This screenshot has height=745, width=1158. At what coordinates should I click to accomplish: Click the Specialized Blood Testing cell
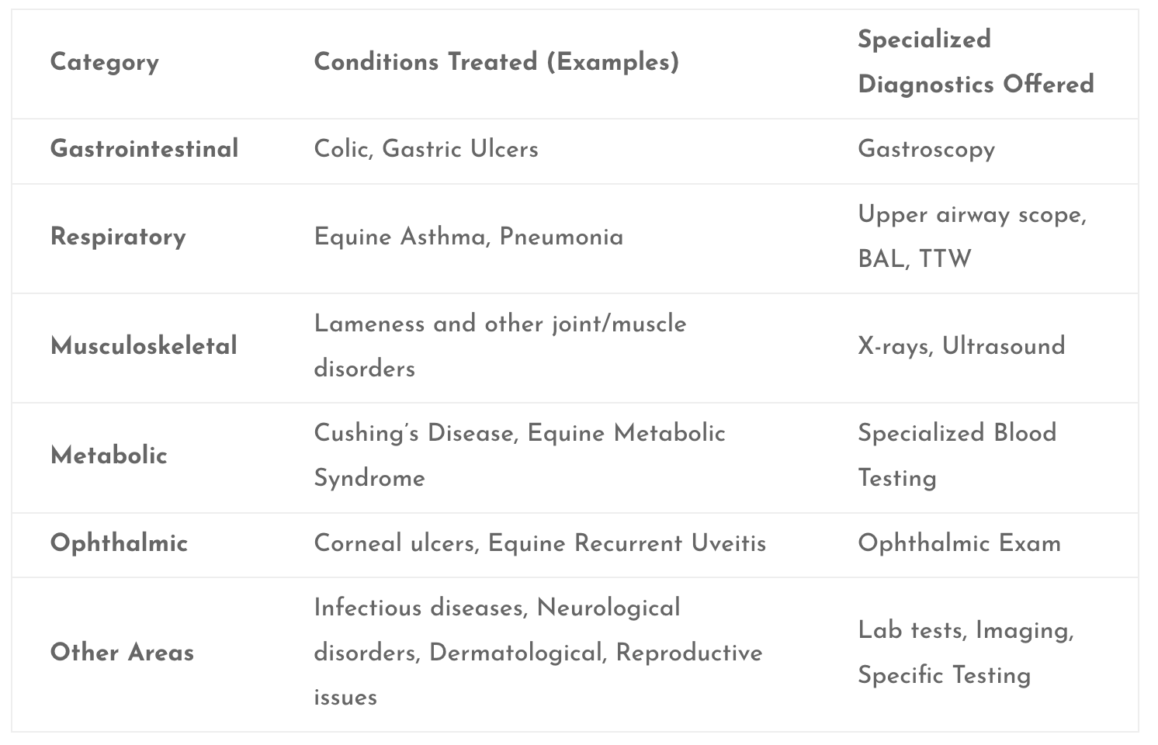pos(957,456)
